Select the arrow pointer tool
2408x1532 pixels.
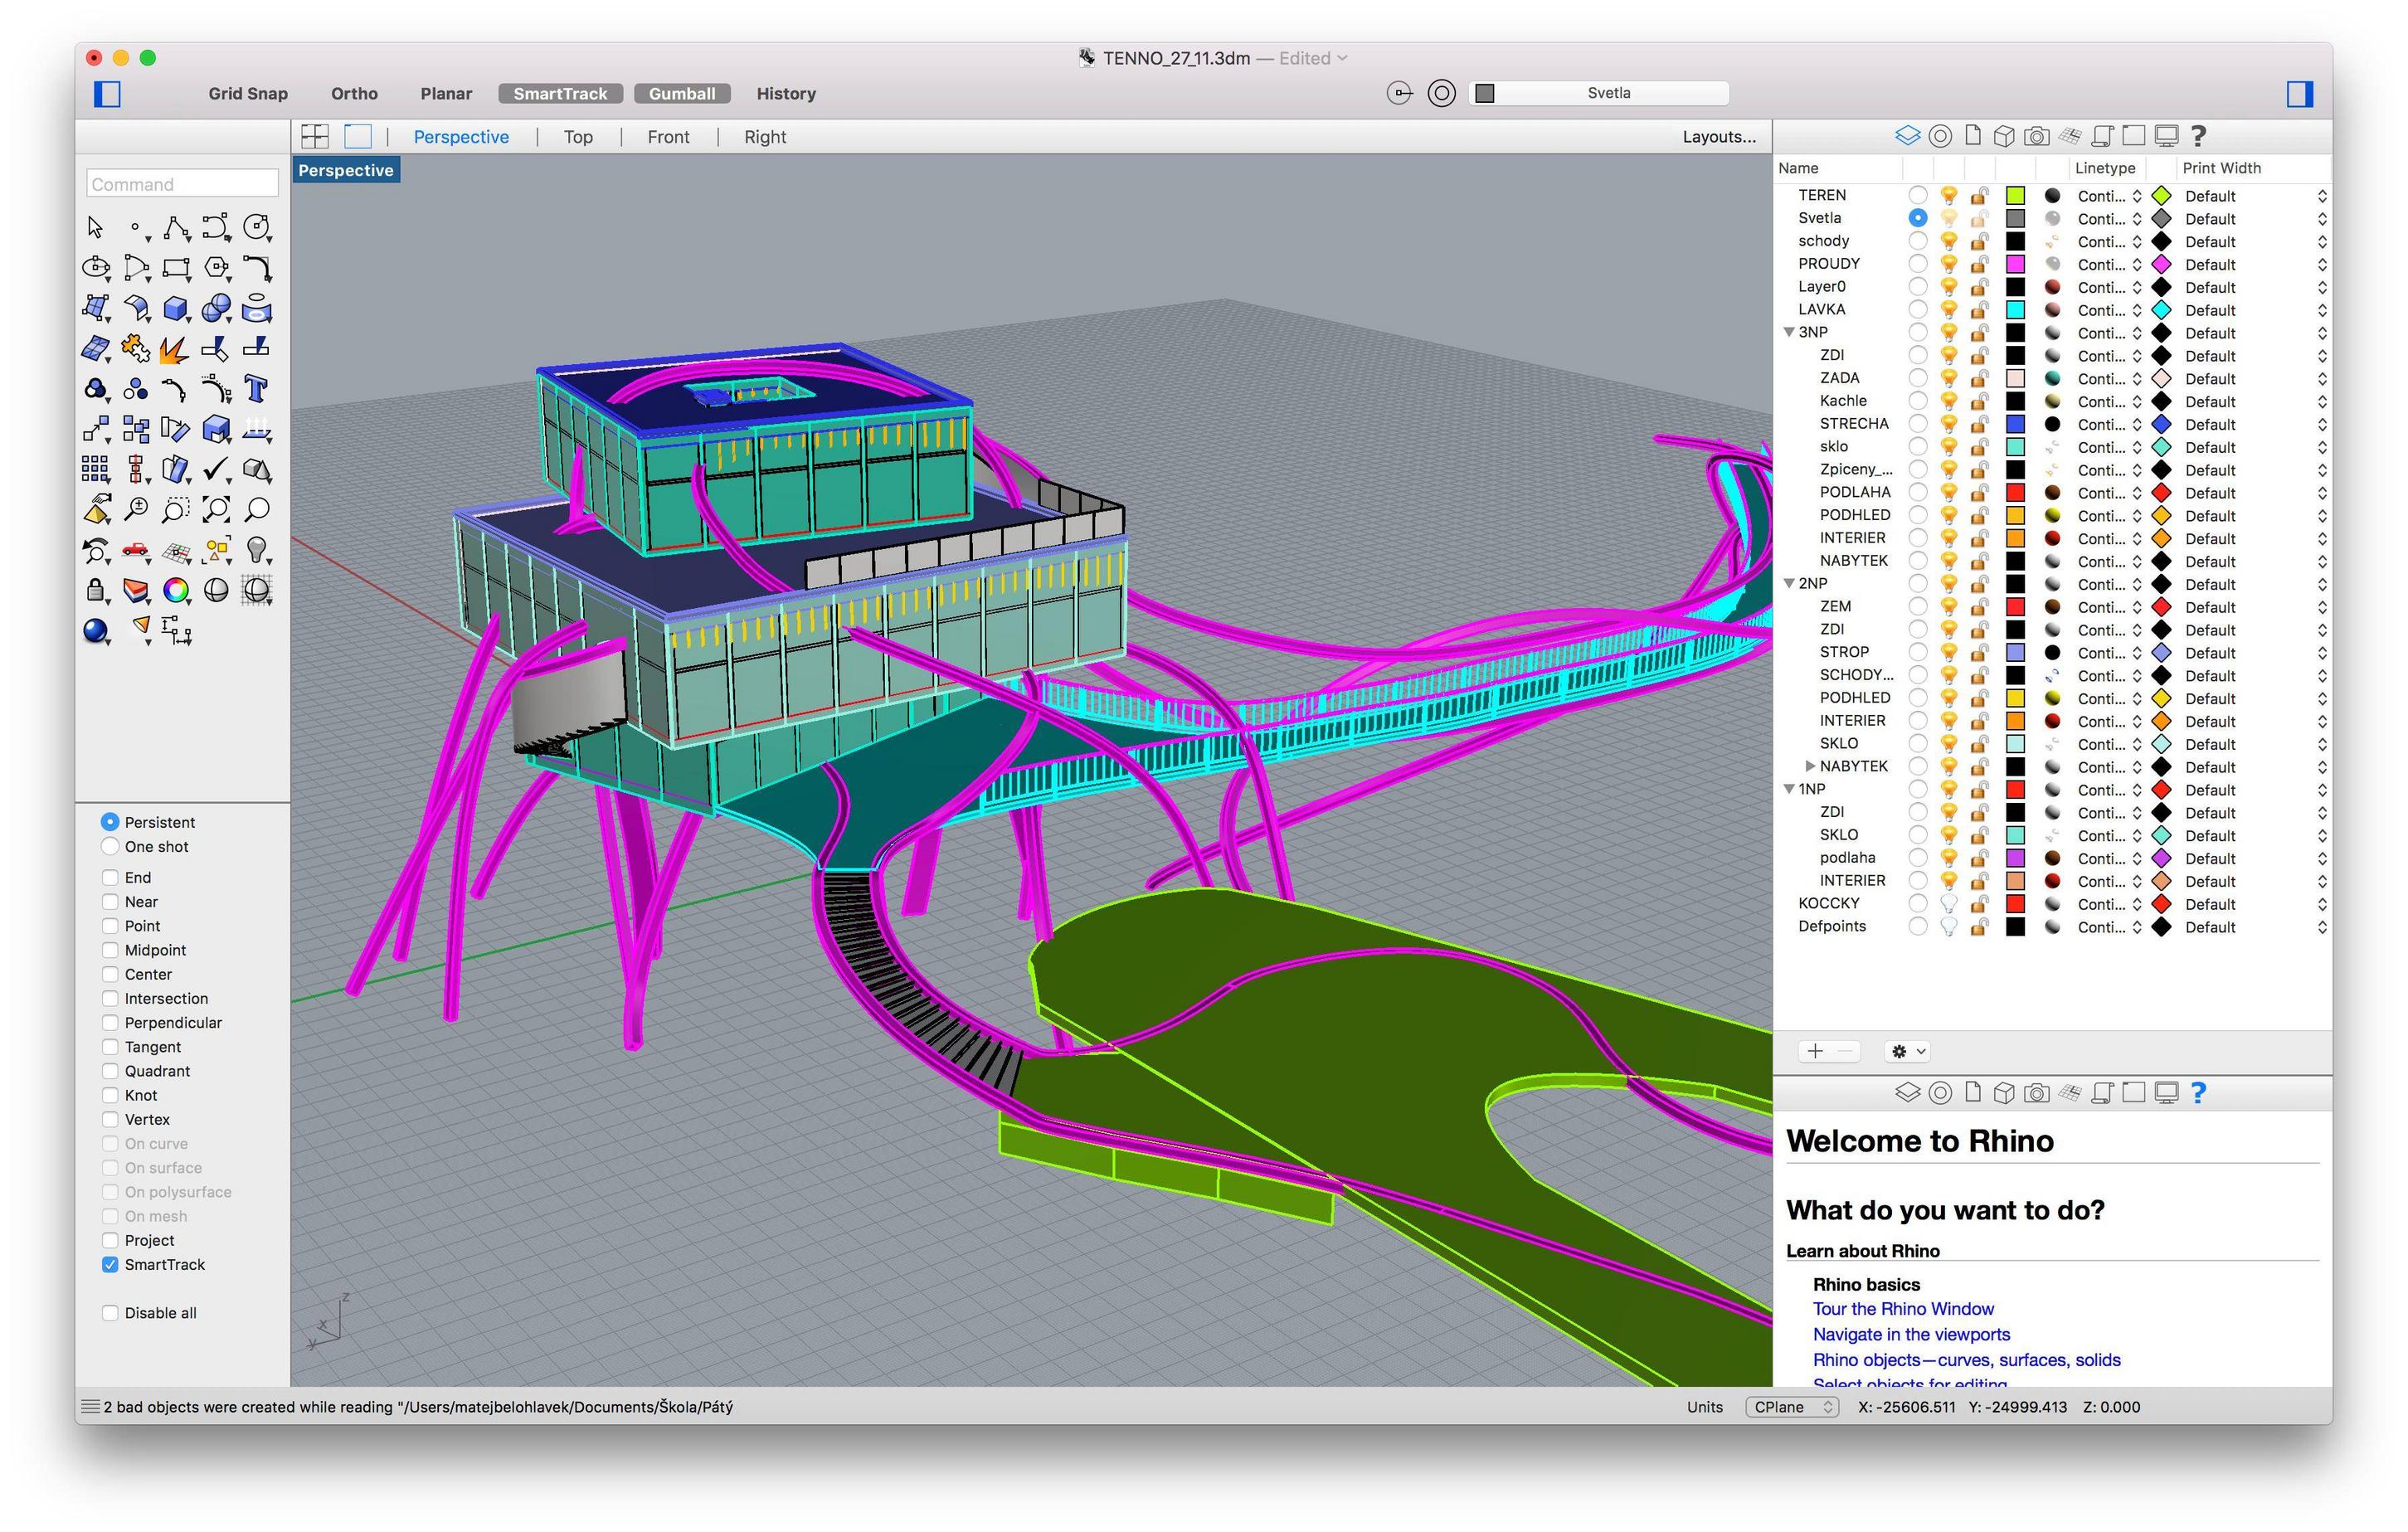point(95,228)
